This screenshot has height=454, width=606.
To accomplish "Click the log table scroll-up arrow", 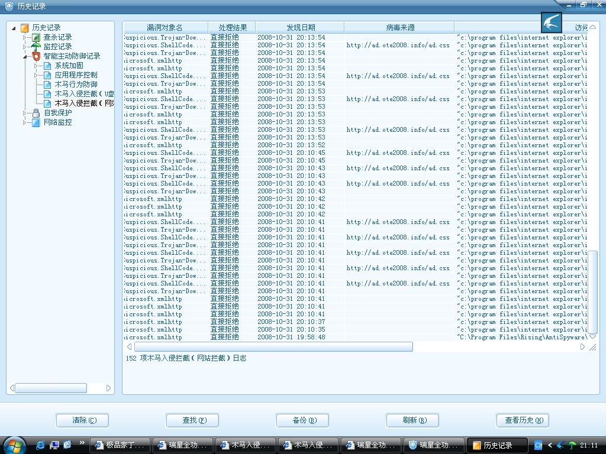I will pos(592,27).
